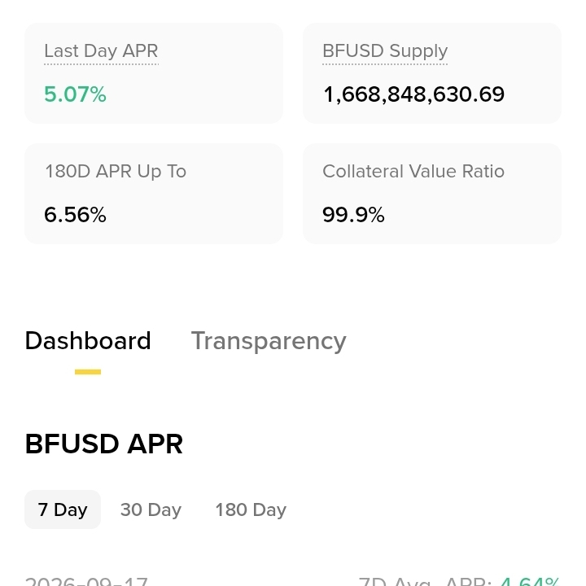This screenshot has width=586, height=586.
Task: Click the 180D APR Up To label
Action: pyautogui.click(x=116, y=172)
